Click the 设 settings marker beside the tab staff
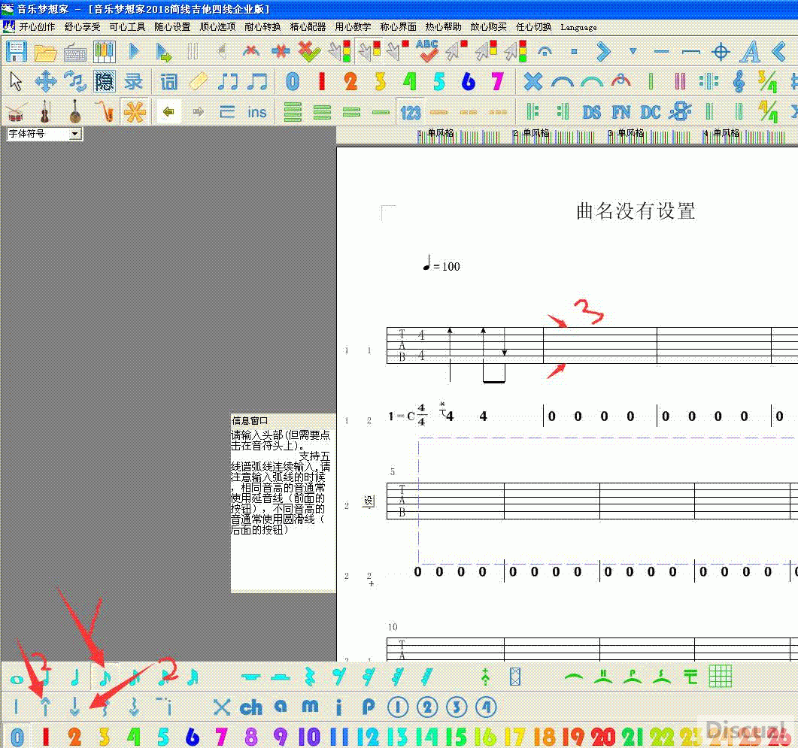 tap(369, 501)
